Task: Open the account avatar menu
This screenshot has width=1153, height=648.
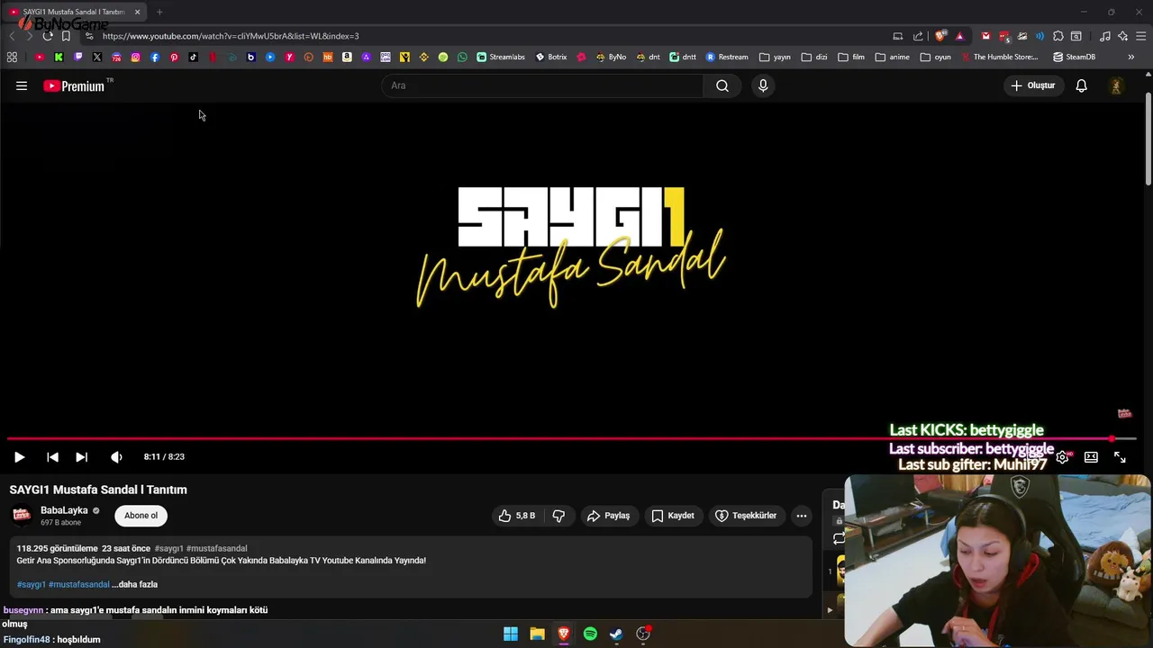Action: (1116, 85)
